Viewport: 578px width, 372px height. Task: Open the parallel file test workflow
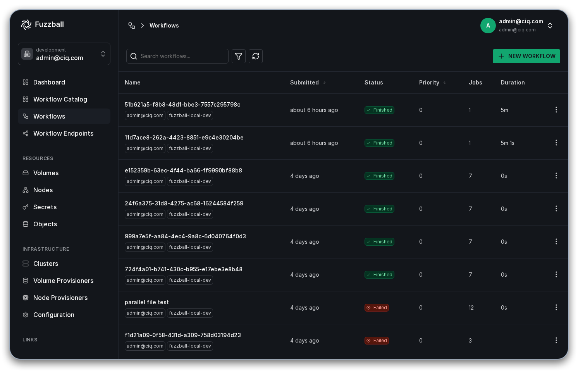[147, 302]
